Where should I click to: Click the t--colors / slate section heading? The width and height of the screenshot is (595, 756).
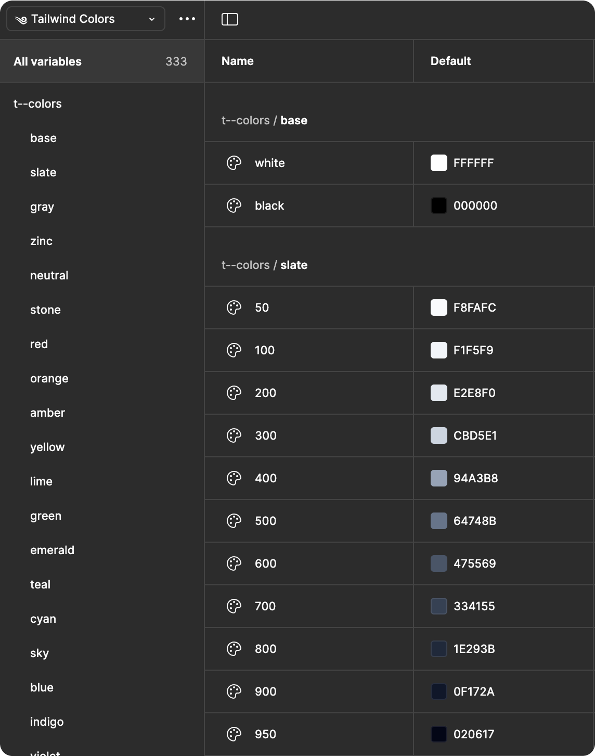tap(264, 265)
